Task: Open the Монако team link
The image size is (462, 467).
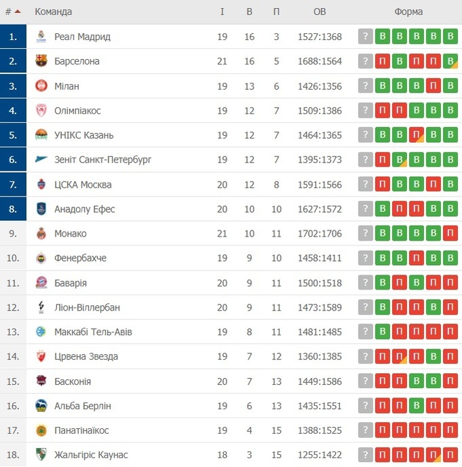Action: click(71, 234)
